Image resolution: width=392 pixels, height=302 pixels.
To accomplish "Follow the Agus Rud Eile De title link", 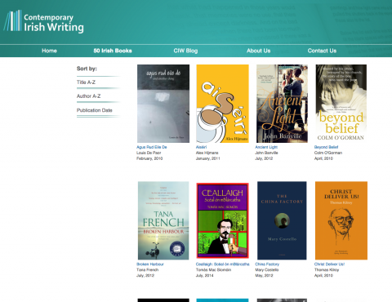I will click(x=152, y=147).
